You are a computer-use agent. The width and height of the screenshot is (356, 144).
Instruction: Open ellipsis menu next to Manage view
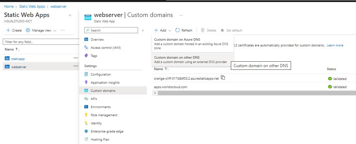click(63, 30)
